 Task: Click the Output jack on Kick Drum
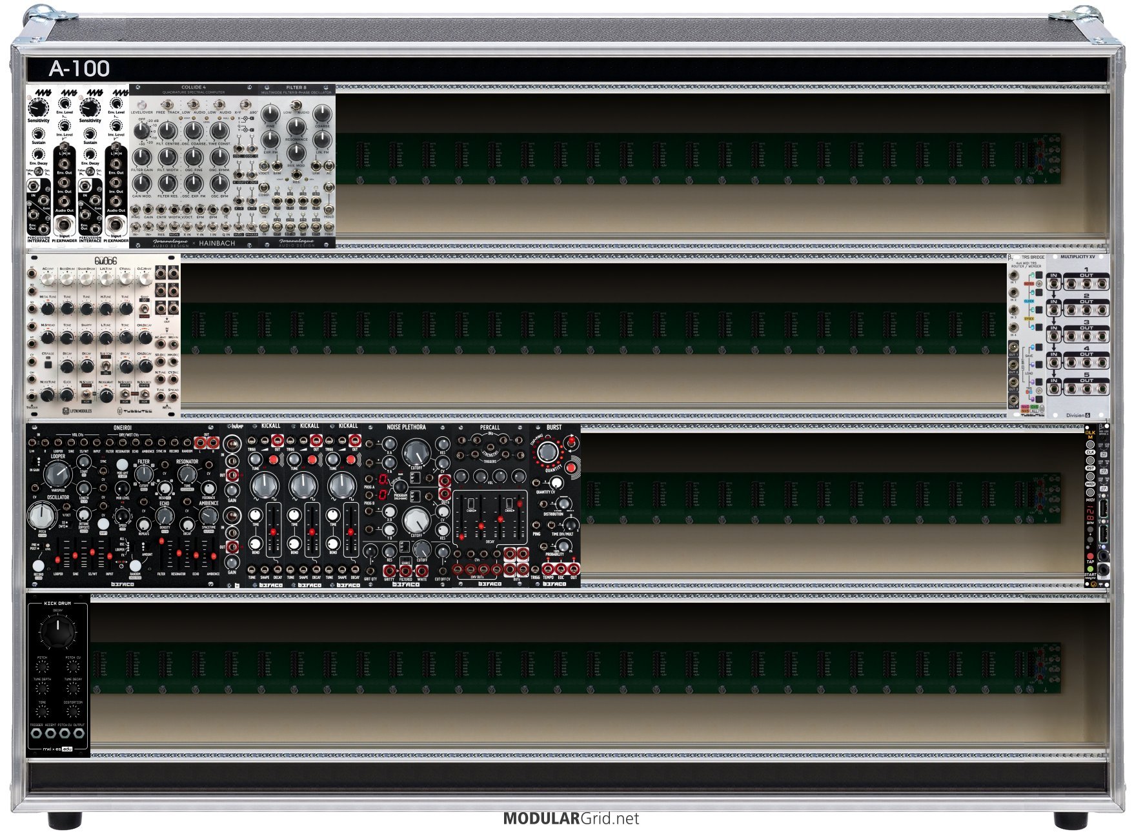[x=79, y=735]
